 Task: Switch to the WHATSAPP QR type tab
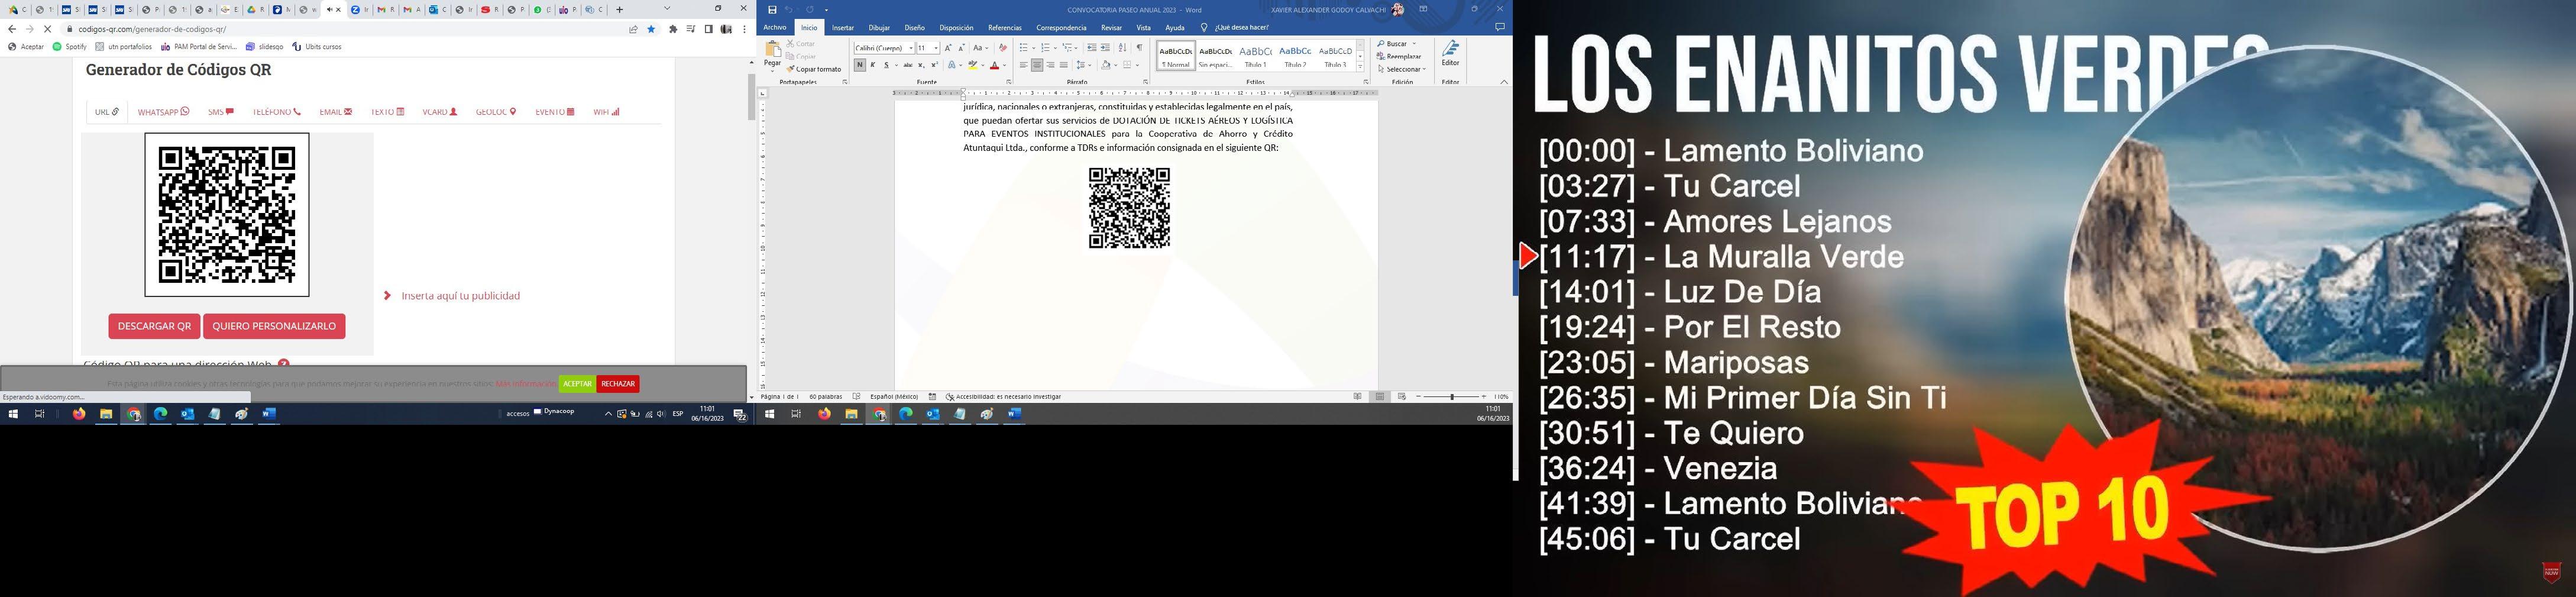click(x=163, y=112)
